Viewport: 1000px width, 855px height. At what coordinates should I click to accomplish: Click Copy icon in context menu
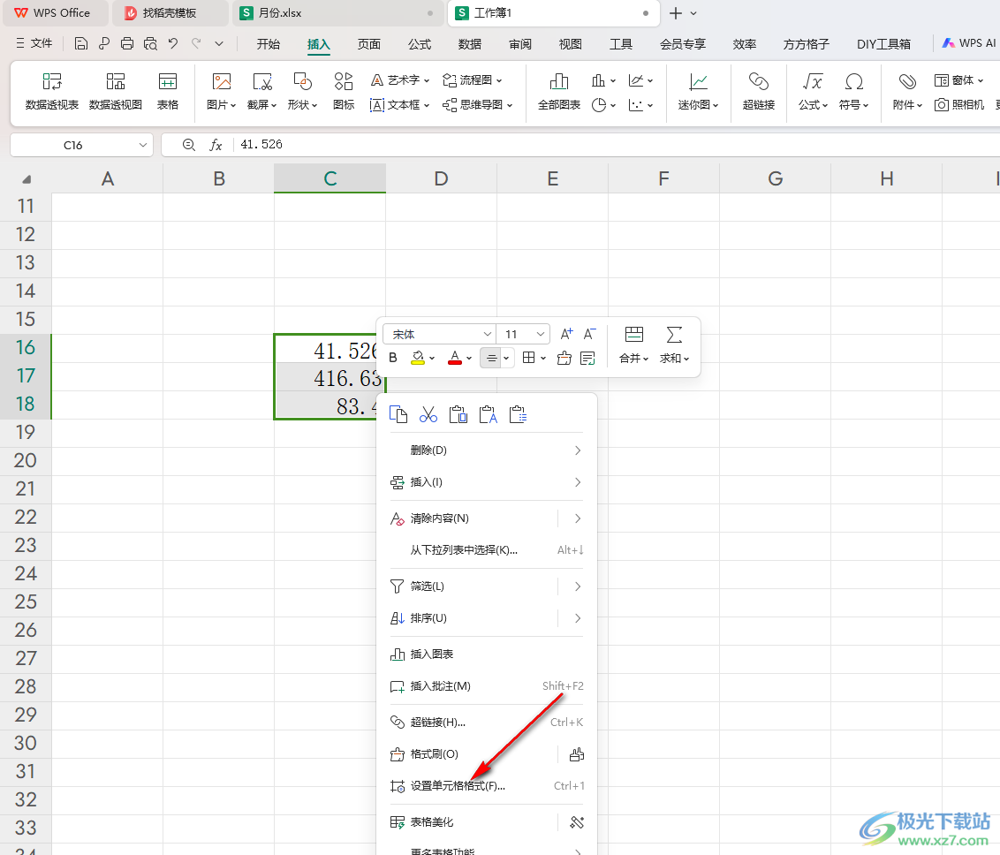click(x=398, y=415)
